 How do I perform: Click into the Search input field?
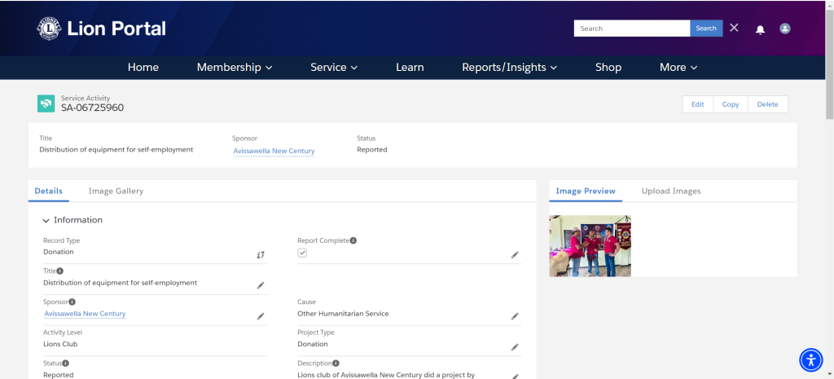pos(632,29)
